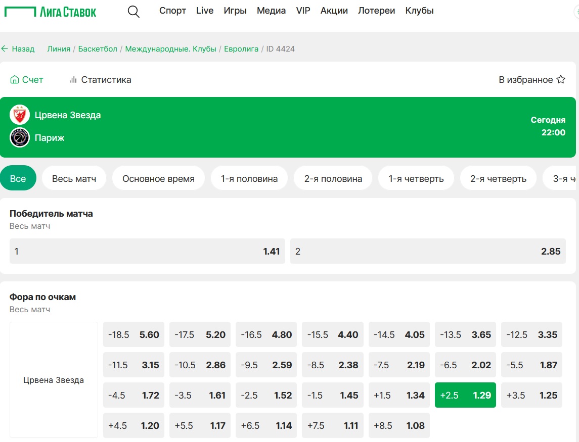Select the 1-я половина filter
The height and width of the screenshot is (442, 579).
click(x=249, y=178)
